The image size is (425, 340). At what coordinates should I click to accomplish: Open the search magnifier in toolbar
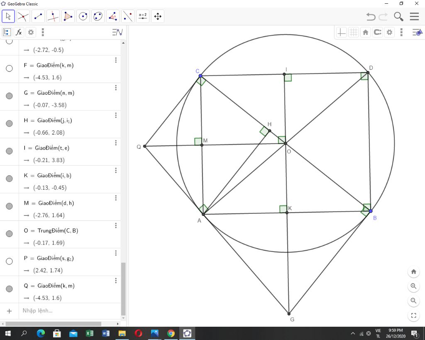pyautogui.click(x=398, y=17)
